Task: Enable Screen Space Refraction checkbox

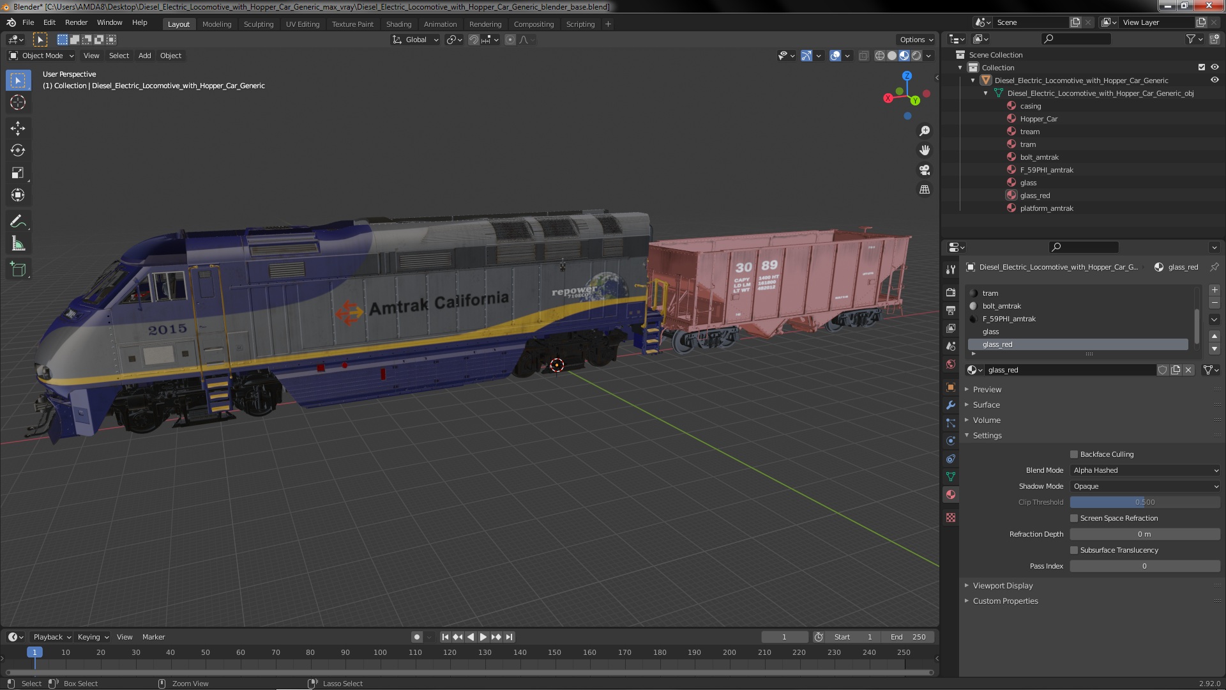Action: coord(1074,518)
